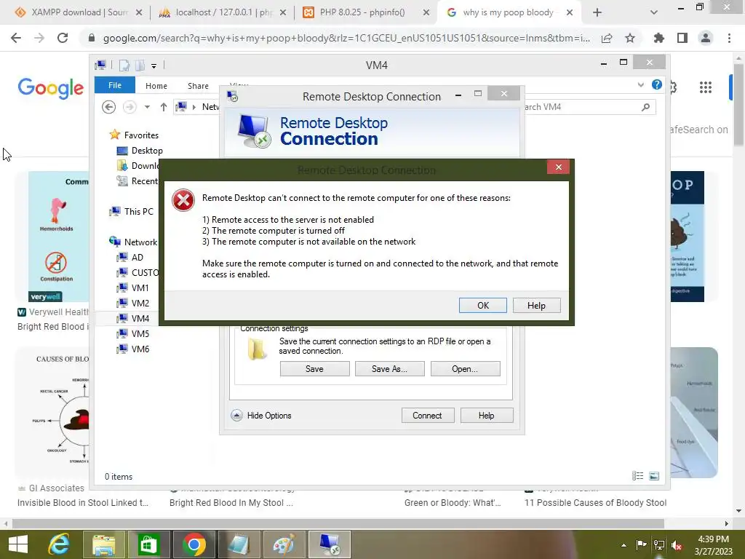Open the Google apps grid
Viewport: 745px width, 559px height.
[706, 87]
